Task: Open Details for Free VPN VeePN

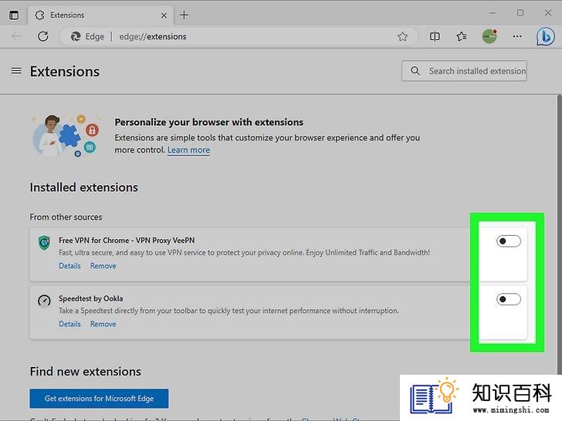Action: [x=70, y=266]
